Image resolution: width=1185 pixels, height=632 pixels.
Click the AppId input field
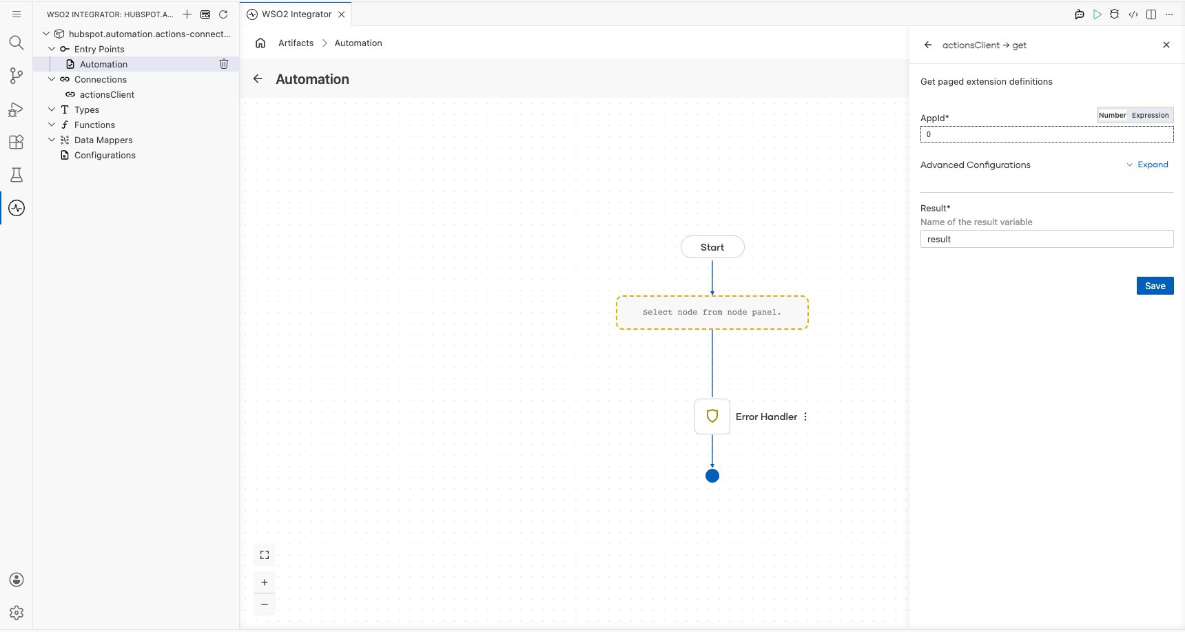(1047, 134)
